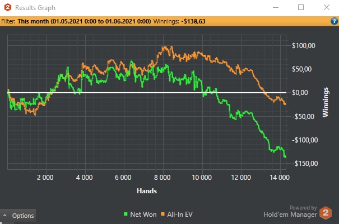339x224 pixels.
Task: Click the All-In EV legend label
Action: click(180, 215)
